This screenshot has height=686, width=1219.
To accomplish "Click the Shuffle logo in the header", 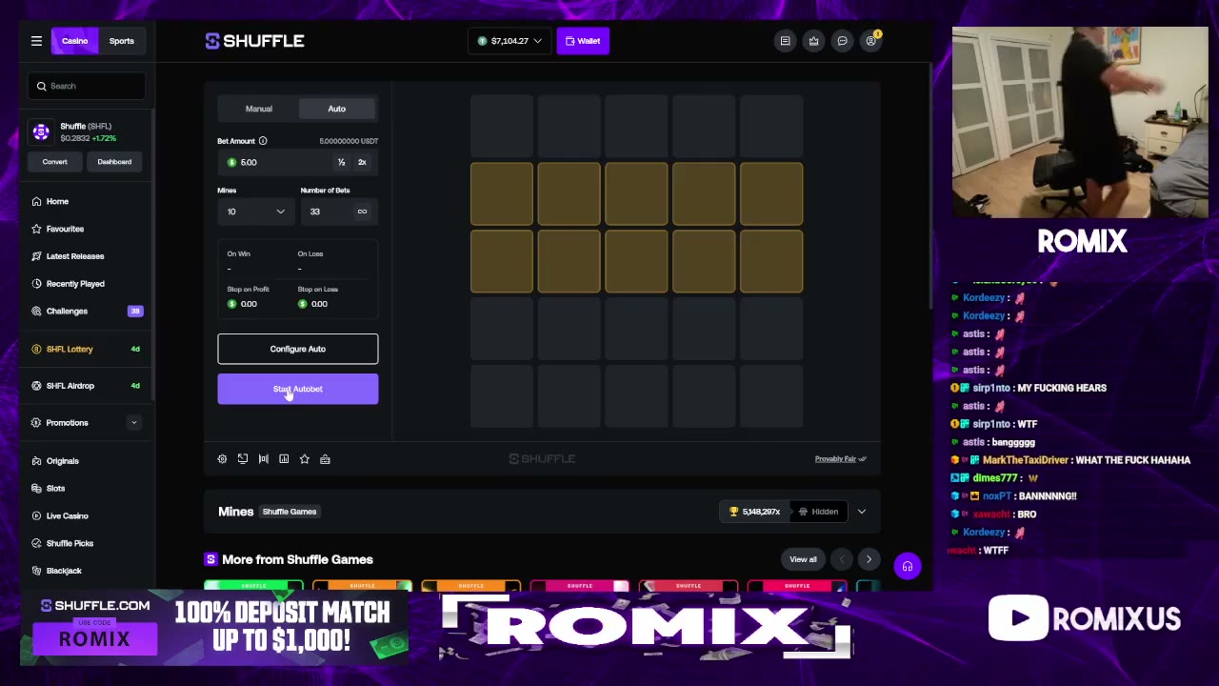I will point(255,41).
